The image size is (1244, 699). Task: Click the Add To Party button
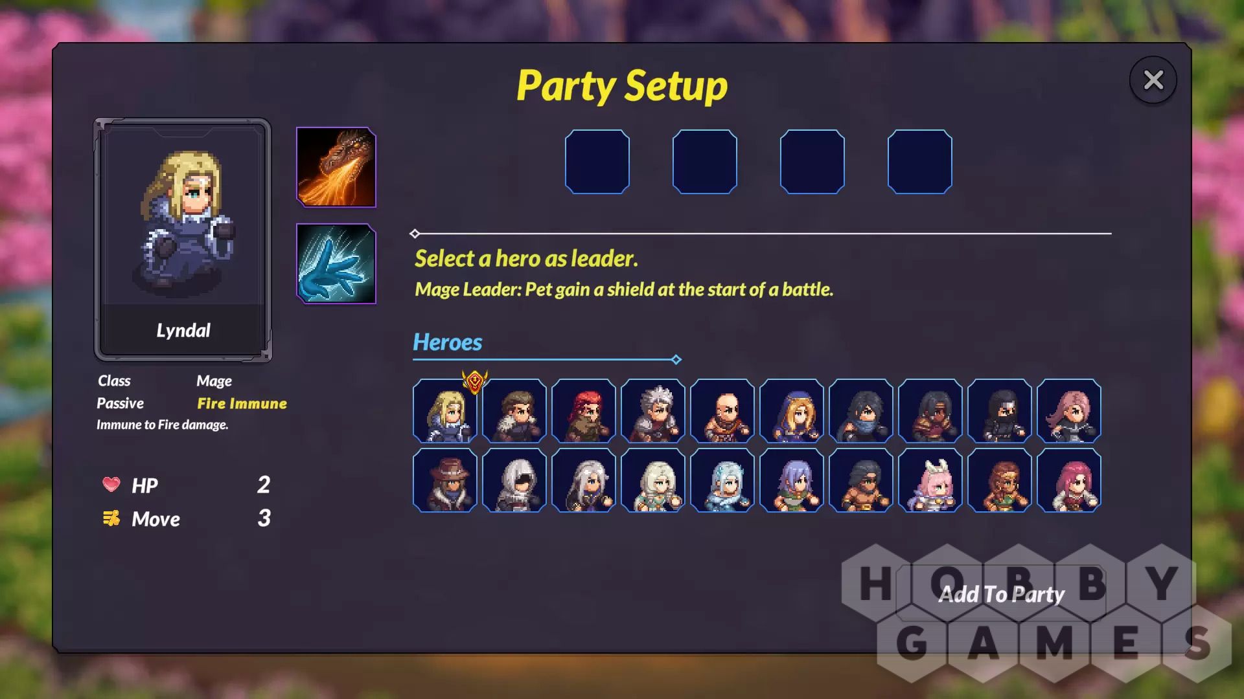(1001, 594)
